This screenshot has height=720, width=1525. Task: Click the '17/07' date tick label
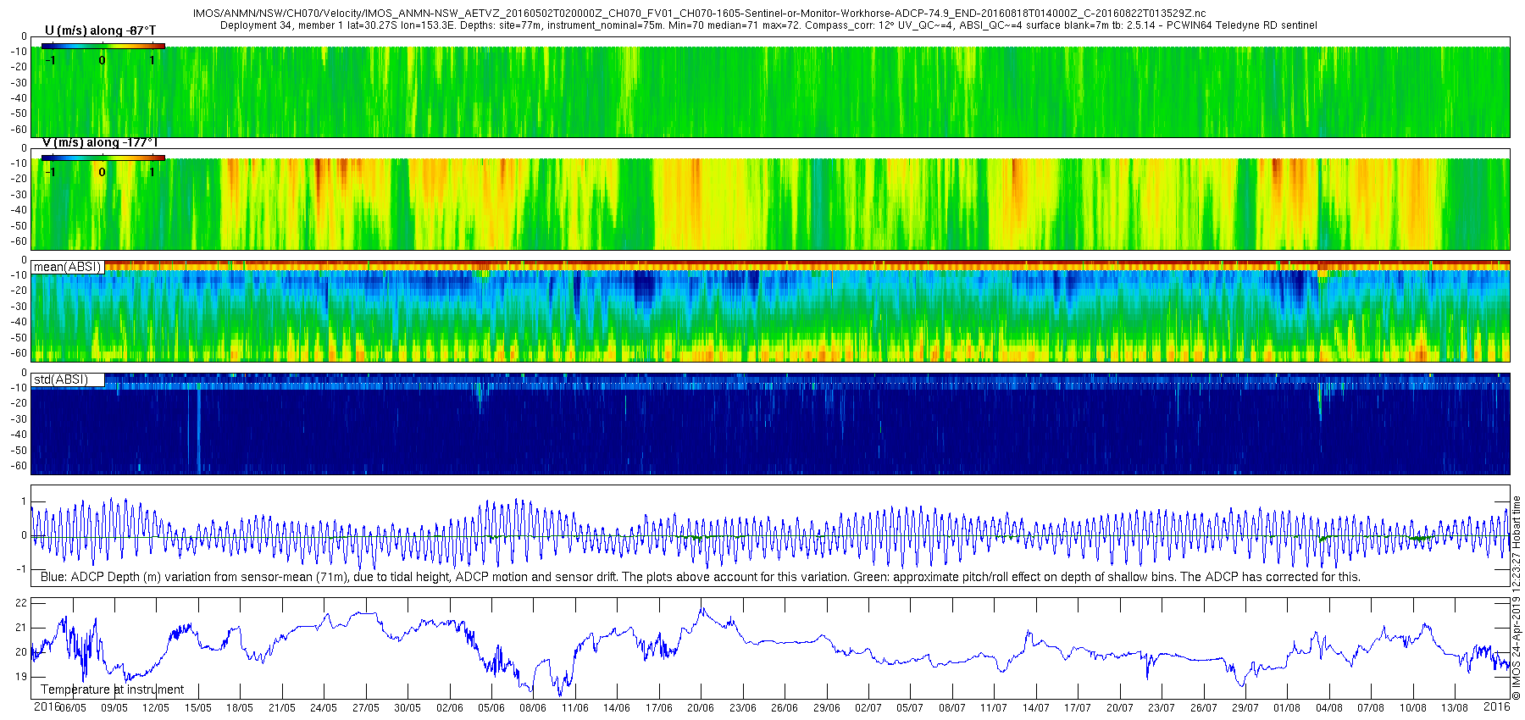(x=1078, y=708)
